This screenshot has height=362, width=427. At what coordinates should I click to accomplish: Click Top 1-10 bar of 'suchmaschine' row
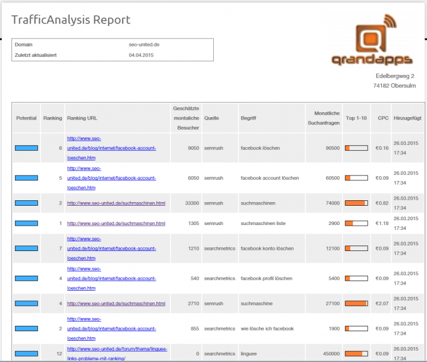[356, 303]
